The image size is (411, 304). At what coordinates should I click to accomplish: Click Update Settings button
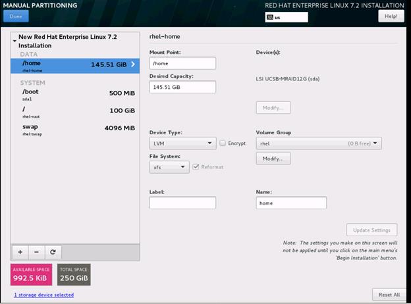[x=371, y=230]
